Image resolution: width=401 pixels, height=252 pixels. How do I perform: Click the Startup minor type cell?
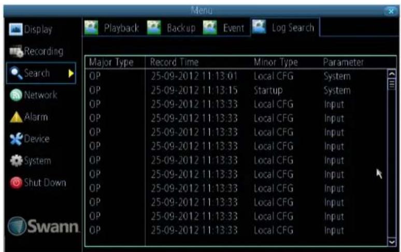(268, 91)
